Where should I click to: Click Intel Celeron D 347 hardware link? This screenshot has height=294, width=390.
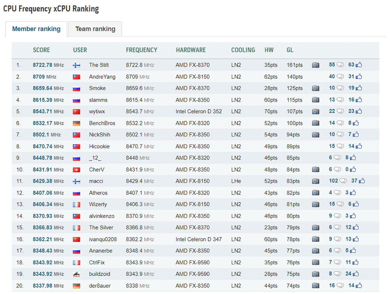click(199, 239)
